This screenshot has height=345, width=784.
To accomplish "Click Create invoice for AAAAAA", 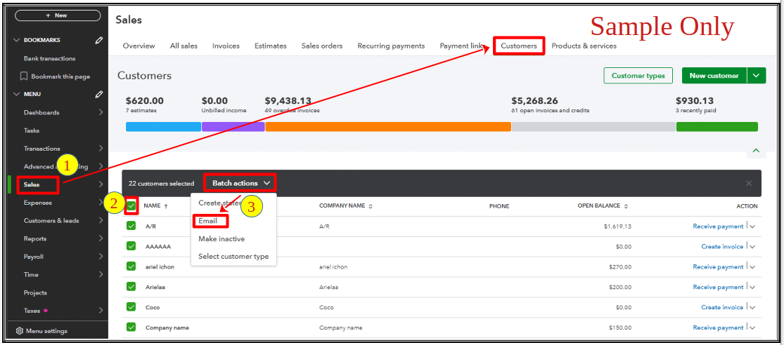I will (723, 246).
